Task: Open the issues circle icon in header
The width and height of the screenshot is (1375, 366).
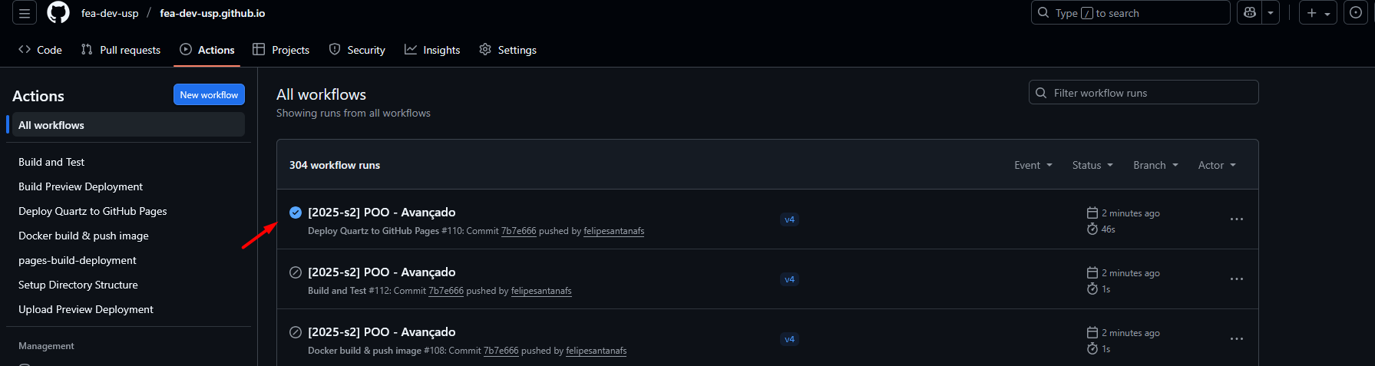Action: coord(1356,13)
